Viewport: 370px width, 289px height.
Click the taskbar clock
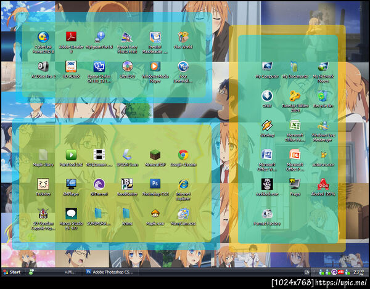[358, 272]
